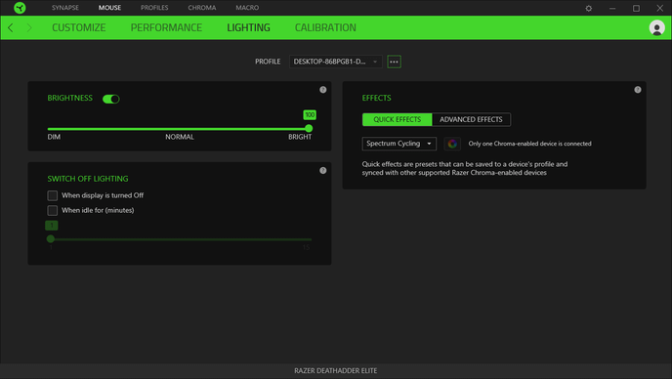
Task: Click the 'Only one Chroma-enabled device' text
Action: [529, 144]
